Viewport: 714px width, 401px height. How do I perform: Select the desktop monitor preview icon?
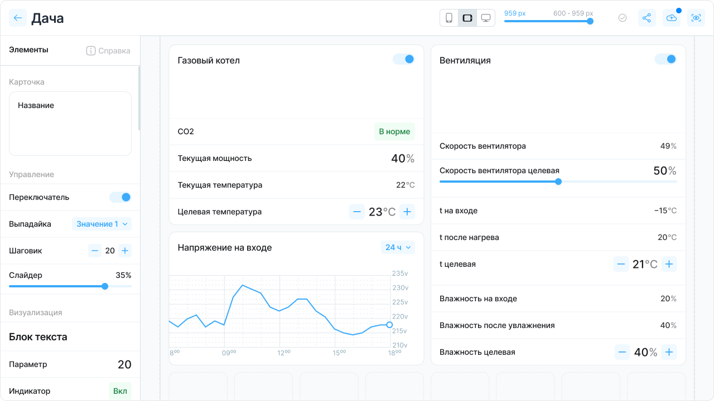pos(486,18)
